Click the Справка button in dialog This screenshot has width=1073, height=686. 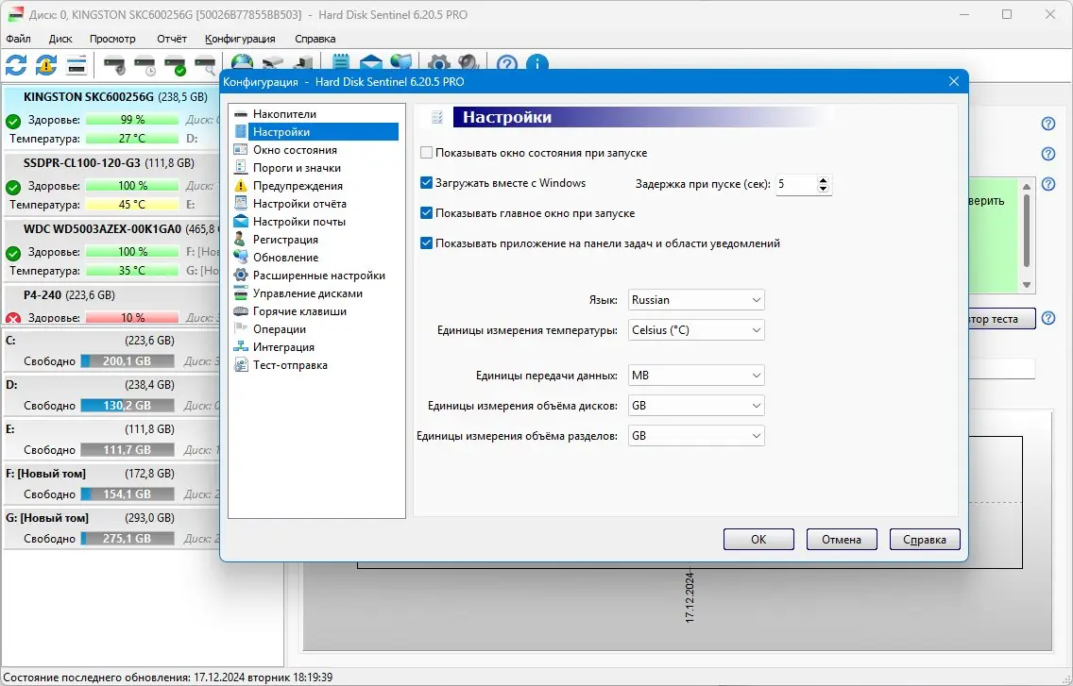coord(925,539)
